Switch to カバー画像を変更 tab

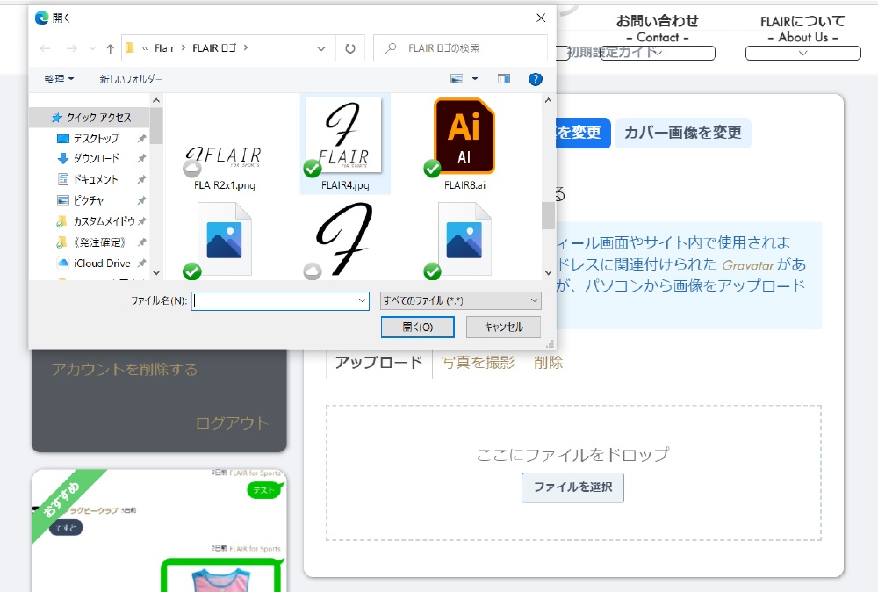coord(682,133)
